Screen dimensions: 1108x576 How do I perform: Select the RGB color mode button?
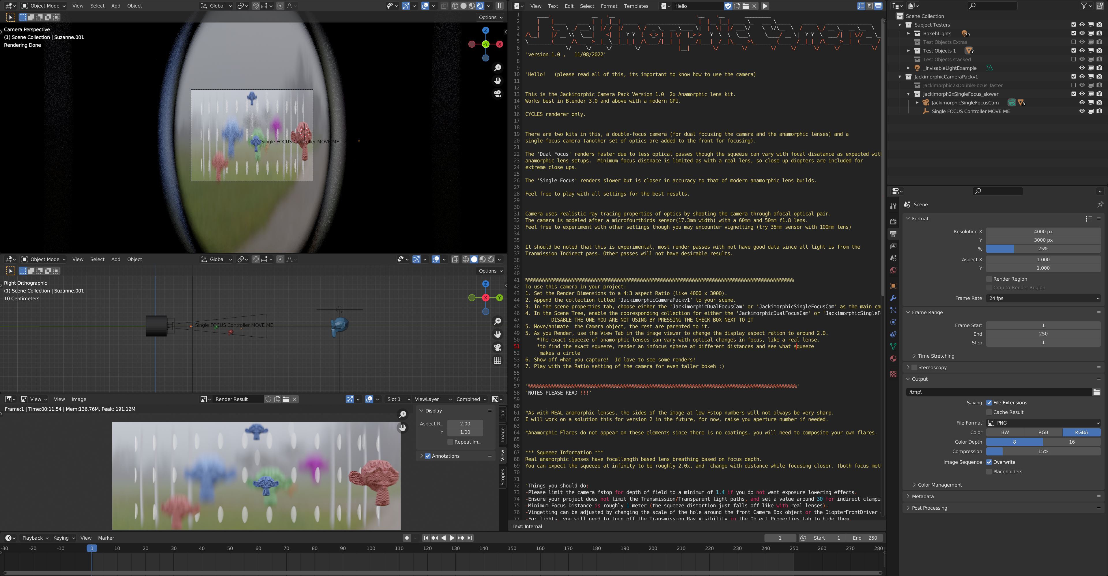1043,432
